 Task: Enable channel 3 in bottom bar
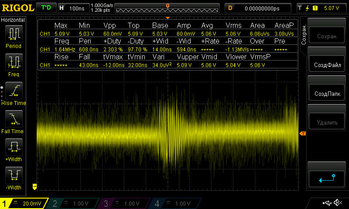[125, 203]
